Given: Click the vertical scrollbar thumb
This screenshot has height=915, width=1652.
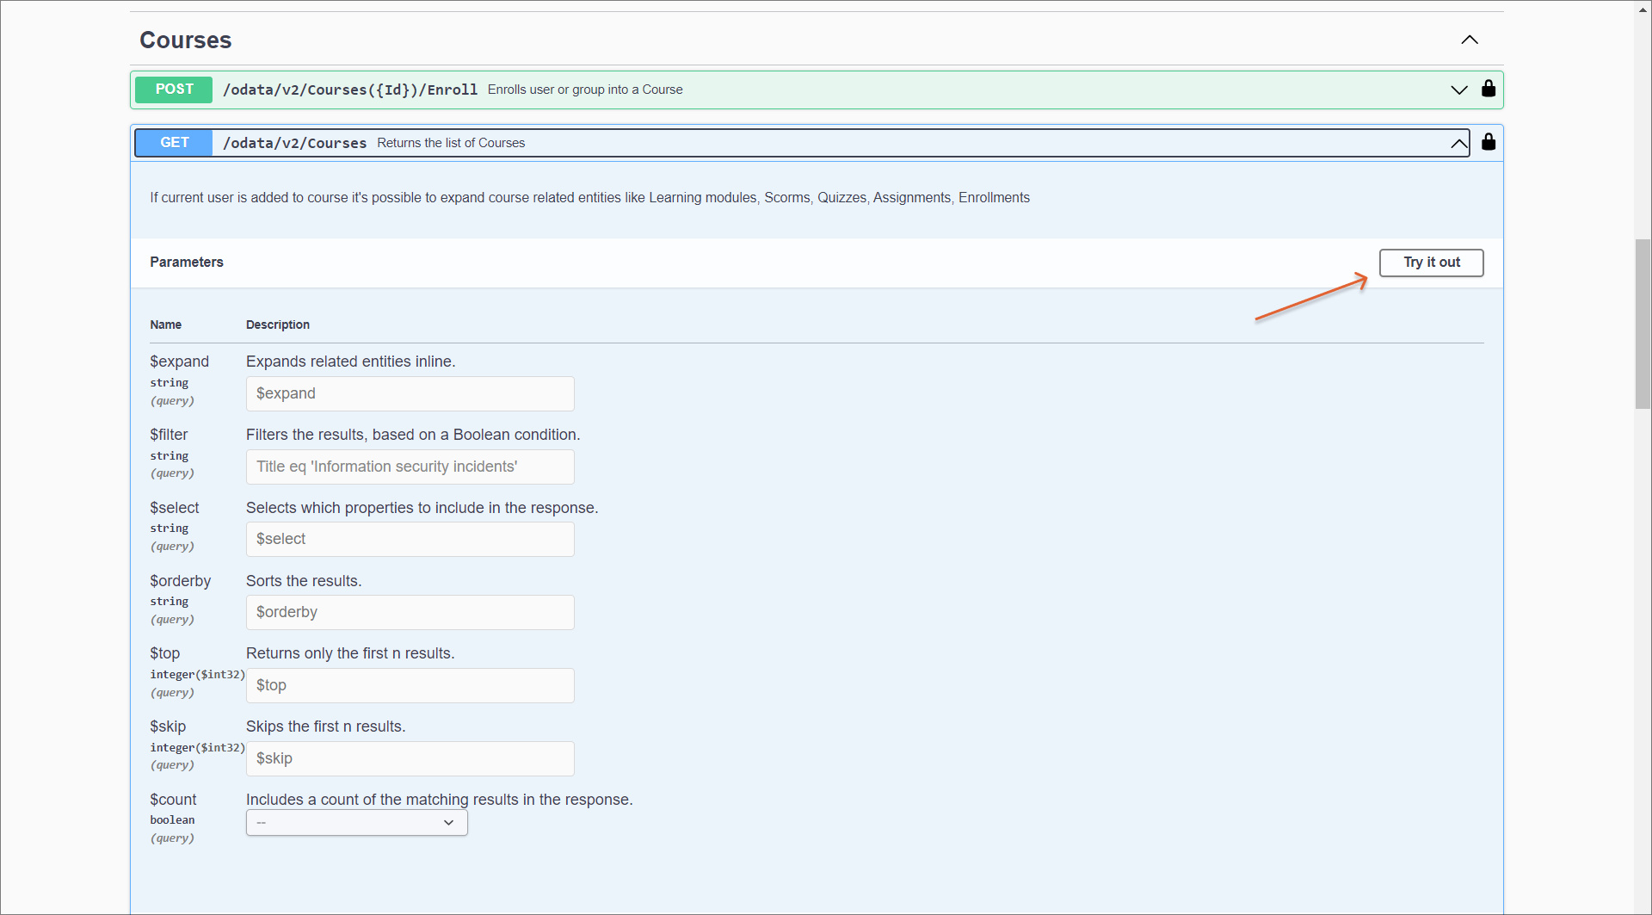Looking at the screenshot, I should [x=1642, y=324].
